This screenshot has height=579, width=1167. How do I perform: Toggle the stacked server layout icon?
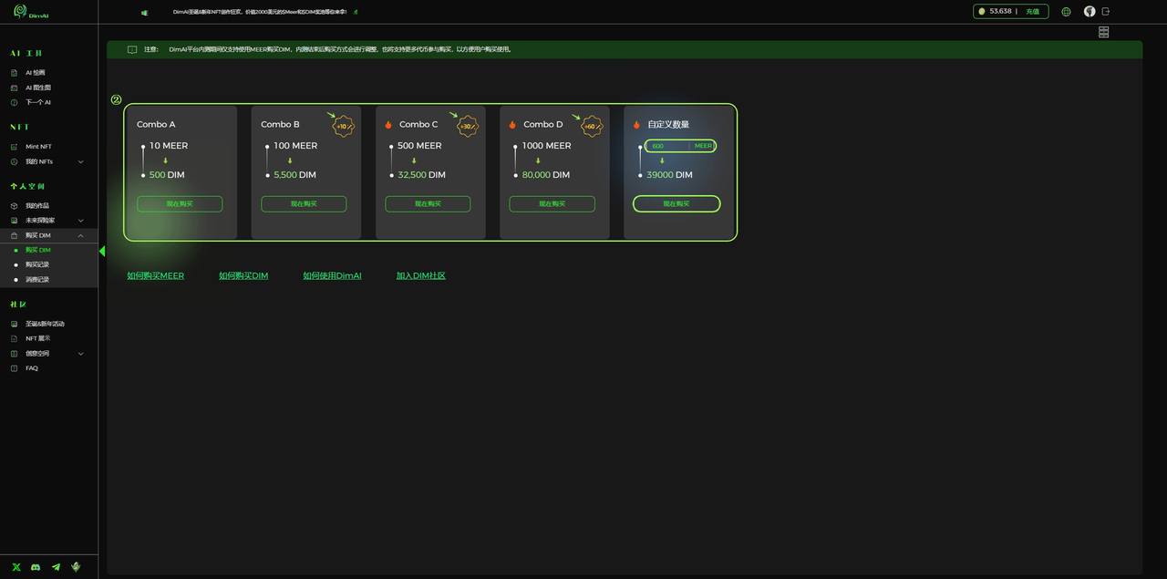coord(1103,32)
